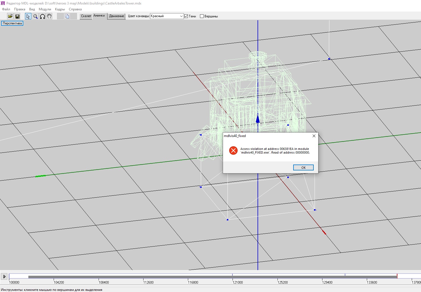This screenshot has width=421, height=292.
Task: Pick the hand pan tool
Action: pos(49,16)
